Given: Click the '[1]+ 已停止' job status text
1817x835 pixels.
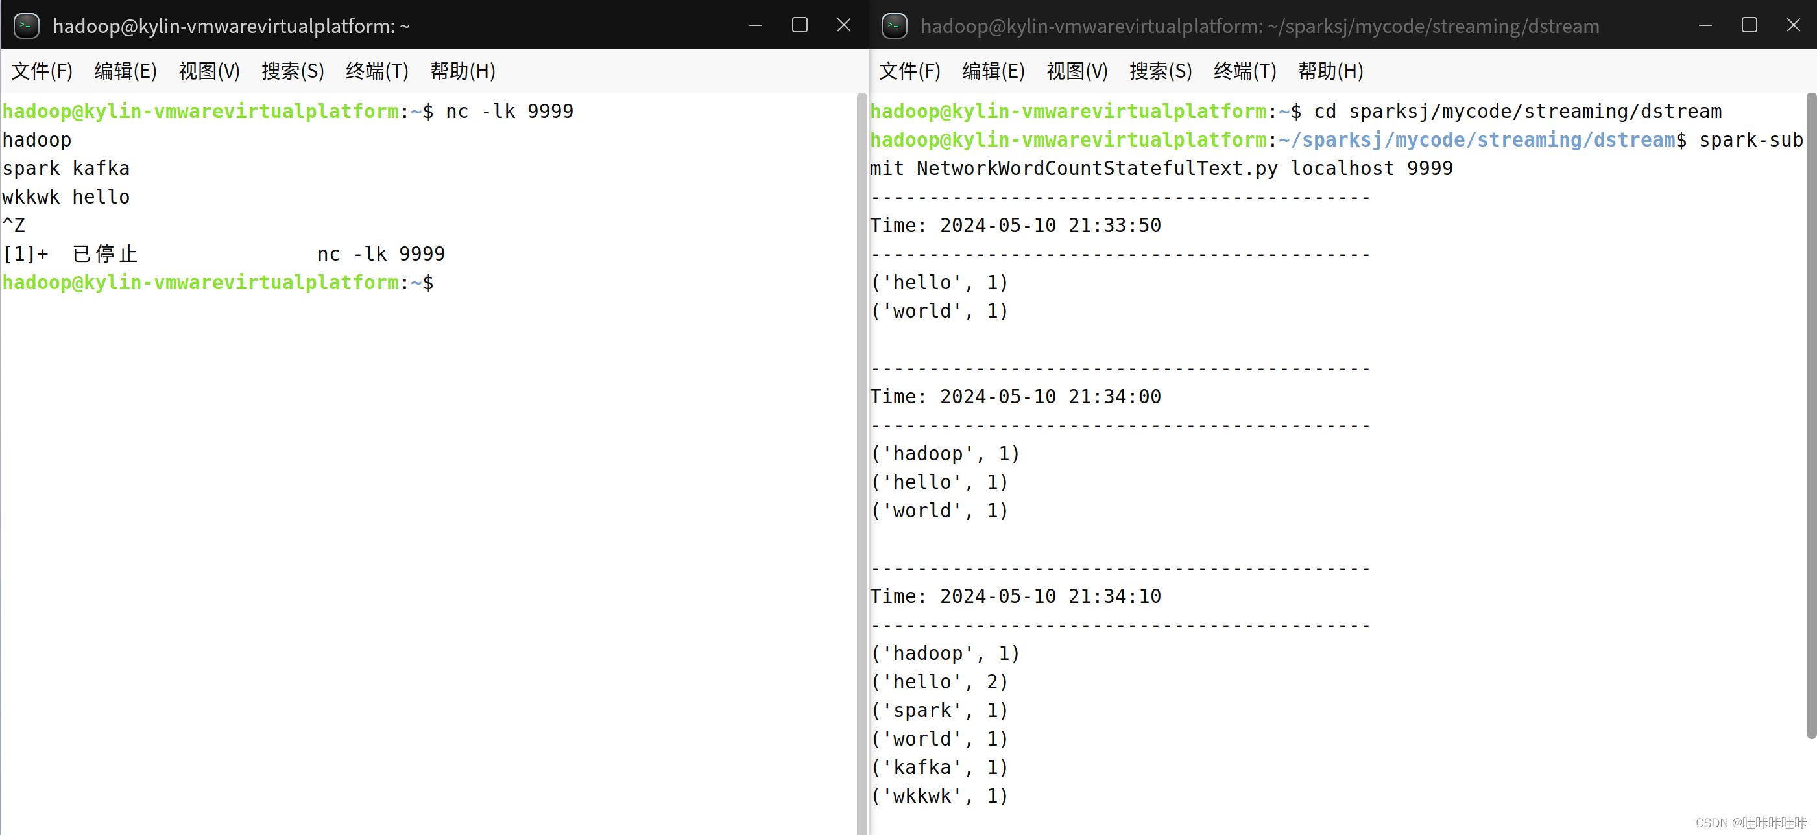Looking at the screenshot, I should [70, 253].
